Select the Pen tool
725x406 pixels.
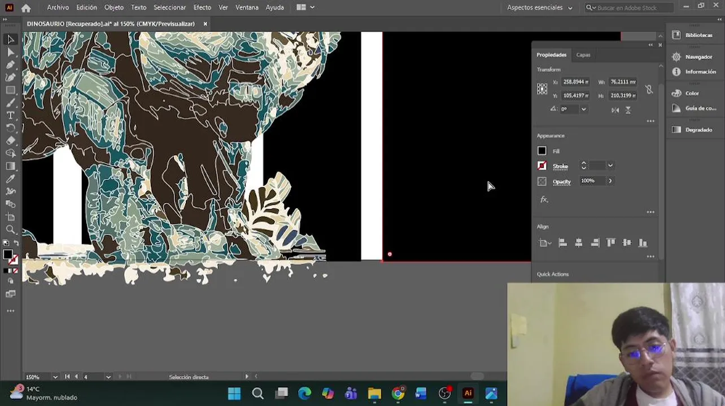pos(10,65)
